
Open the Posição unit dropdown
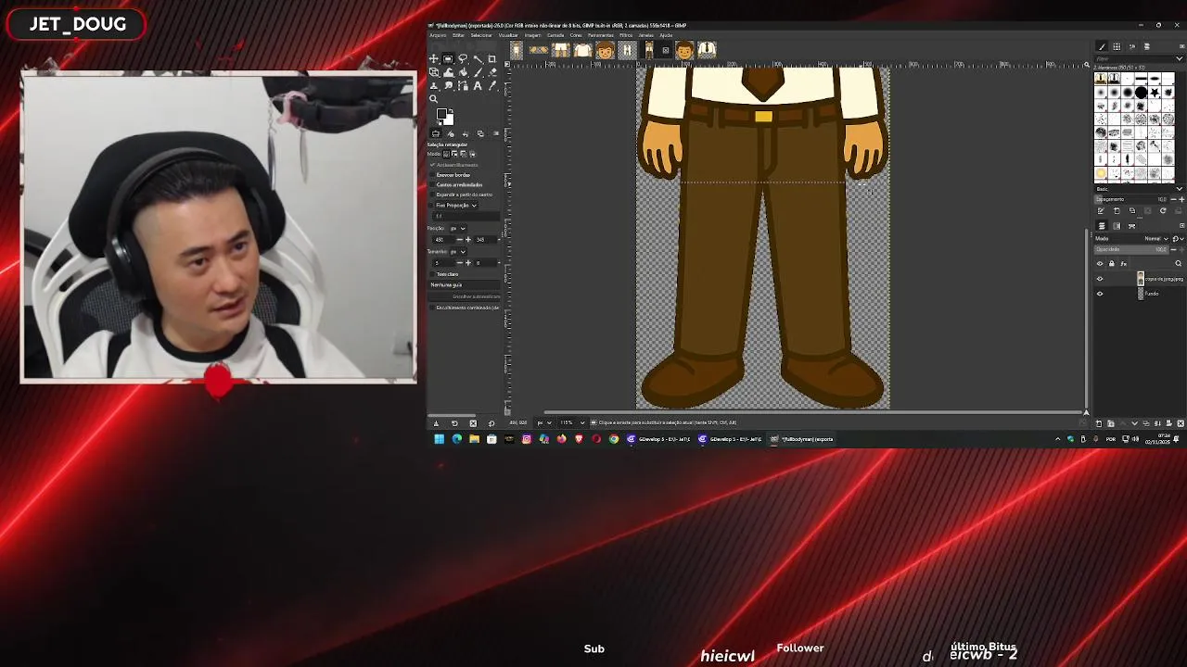tap(457, 228)
